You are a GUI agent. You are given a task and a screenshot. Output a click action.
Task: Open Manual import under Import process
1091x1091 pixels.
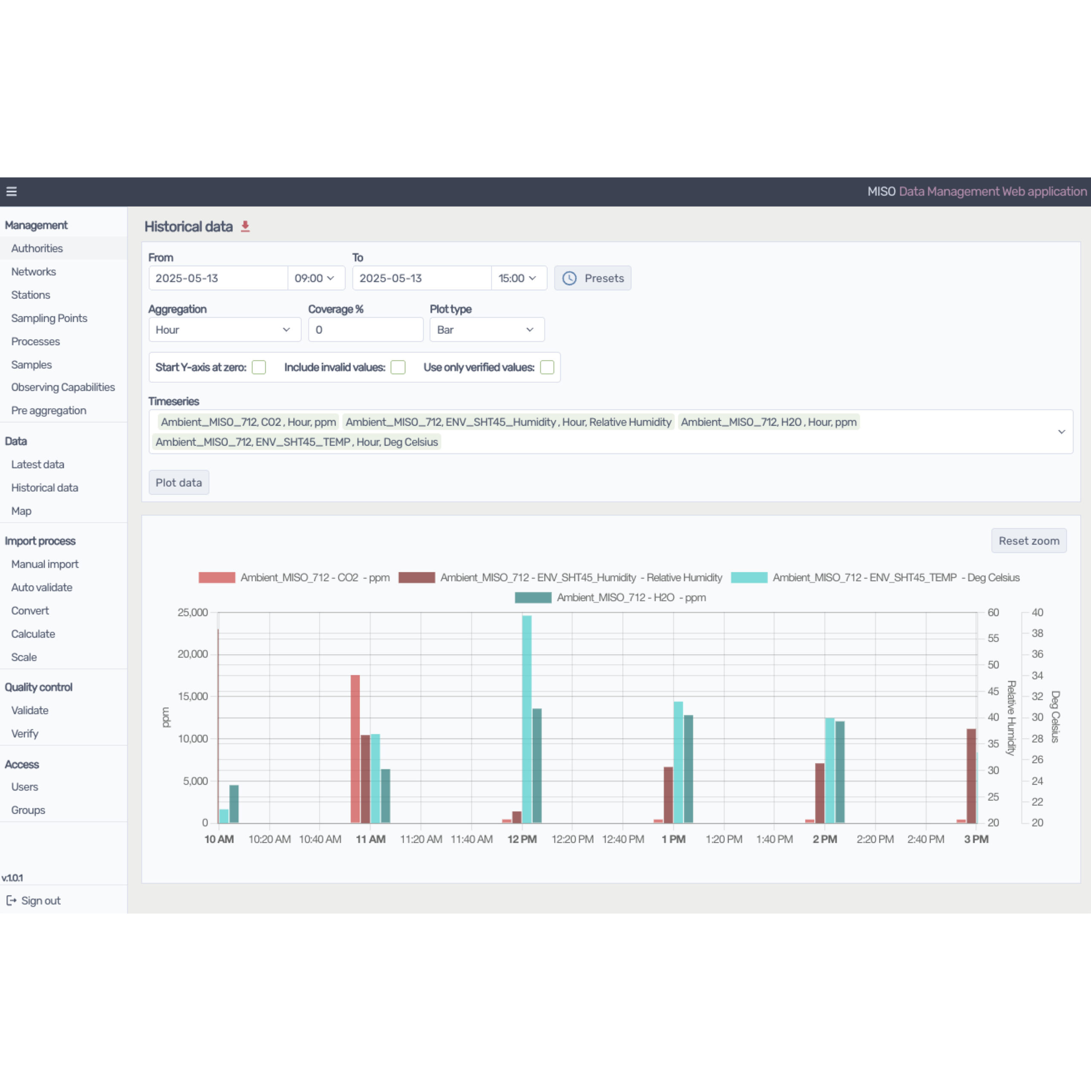tap(45, 563)
